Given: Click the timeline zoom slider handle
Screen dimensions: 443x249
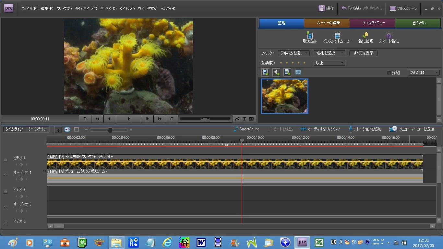Looking at the screenshot, I should pyautogui.click(x=110, y=130).
